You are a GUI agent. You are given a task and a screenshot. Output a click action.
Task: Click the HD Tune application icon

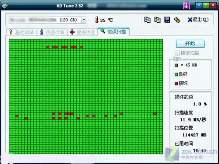[x=5, y=6]
